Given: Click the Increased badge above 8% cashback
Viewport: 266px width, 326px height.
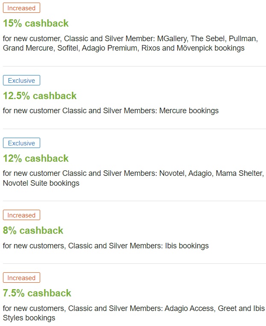Looking at the screenshot, I should pyautogui.click(x=21, y=215).
